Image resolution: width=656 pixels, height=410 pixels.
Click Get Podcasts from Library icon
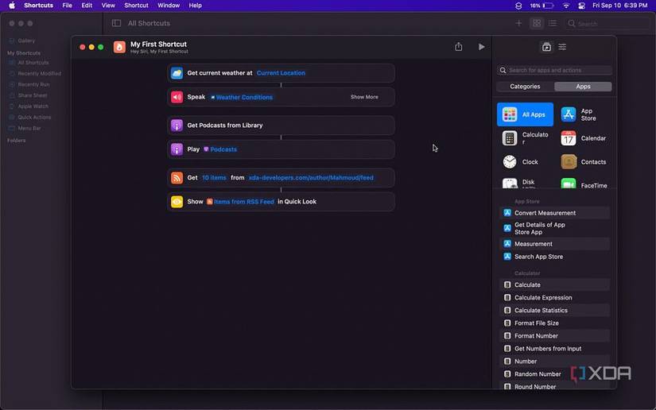(177, 126)
